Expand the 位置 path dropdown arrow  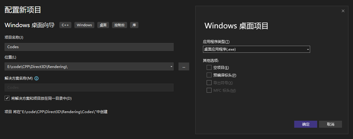tap(171, 67)
